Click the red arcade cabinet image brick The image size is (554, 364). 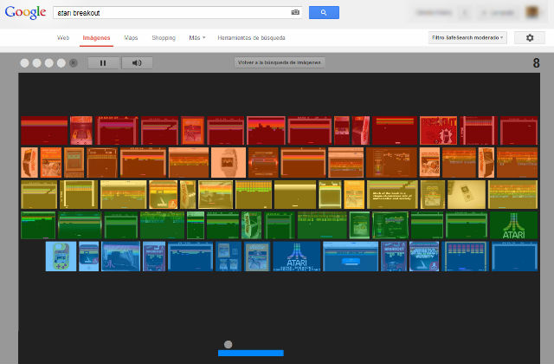[x=81, y=131]
